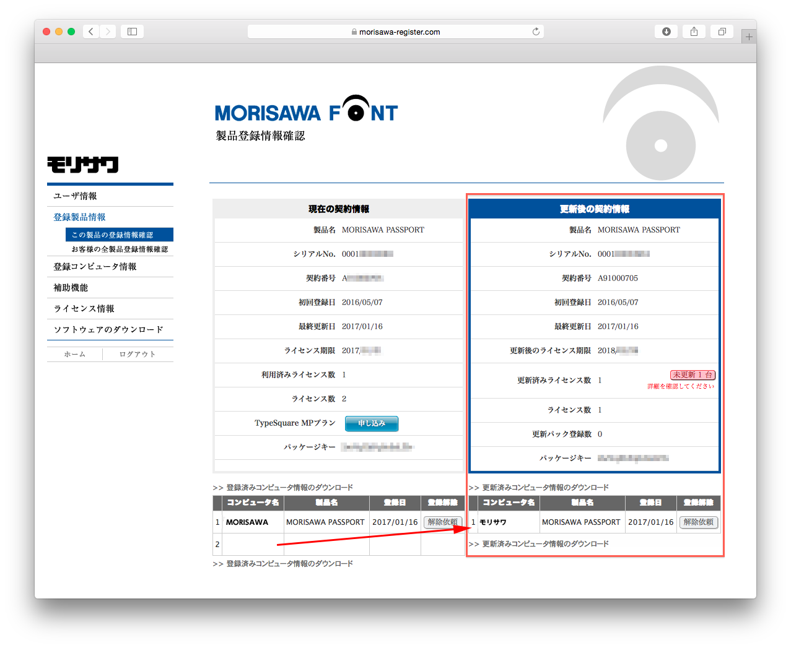791x648 pixels.
Task: Click the モリサワ sidebar logo
Action: (82, 165)
